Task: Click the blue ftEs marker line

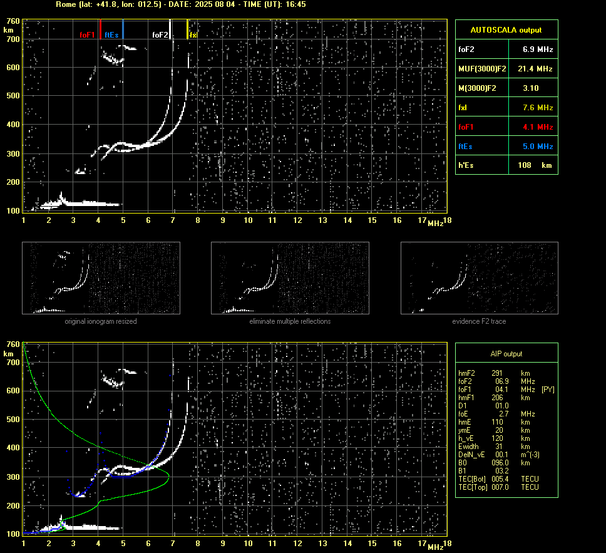Action: click(123, 29)
